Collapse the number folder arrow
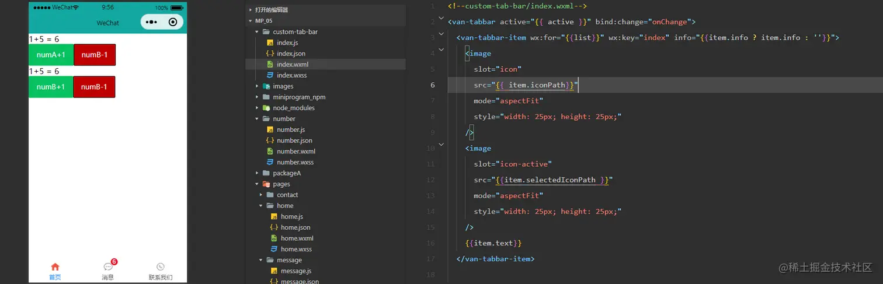Image resolution: width=883 pixels, height=284 pixels. pyautogui.click(x=258, y=119)
